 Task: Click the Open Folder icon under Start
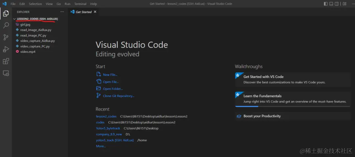click(x=99, y=88)
